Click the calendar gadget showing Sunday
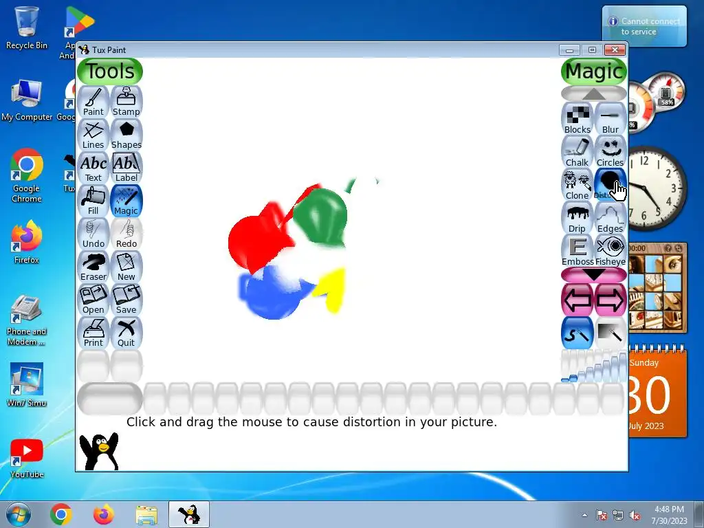Screen dimensions: 704x528 (657, 391)
